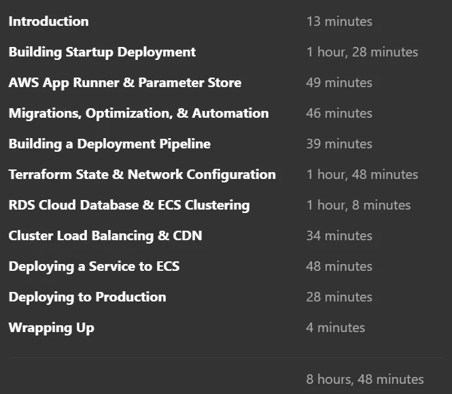Select AWS App Runner & Parameter Store
Viewport: 452px width, 394px height.
pos(125,83)
